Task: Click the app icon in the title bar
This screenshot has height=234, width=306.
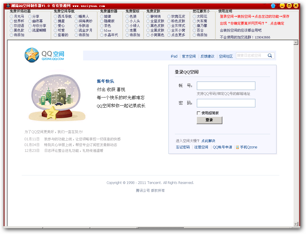Action: click(8, 5)
